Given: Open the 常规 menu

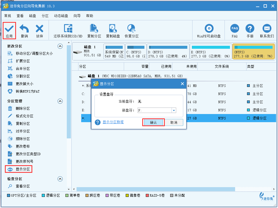Looking at the screenshot, I should (8, 16).
